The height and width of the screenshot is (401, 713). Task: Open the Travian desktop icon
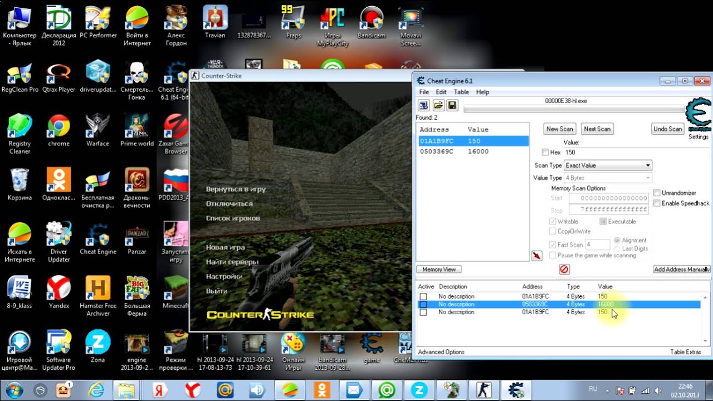215,22
